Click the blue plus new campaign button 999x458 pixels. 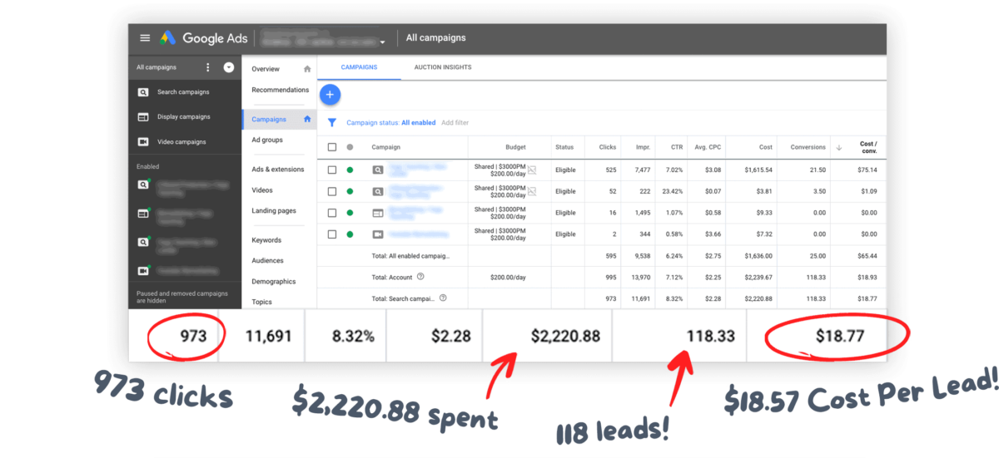[x=330, y=95]
